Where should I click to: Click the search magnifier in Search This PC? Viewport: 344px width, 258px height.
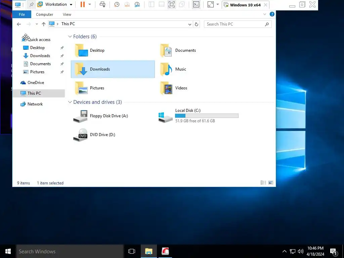coord(267,24)
